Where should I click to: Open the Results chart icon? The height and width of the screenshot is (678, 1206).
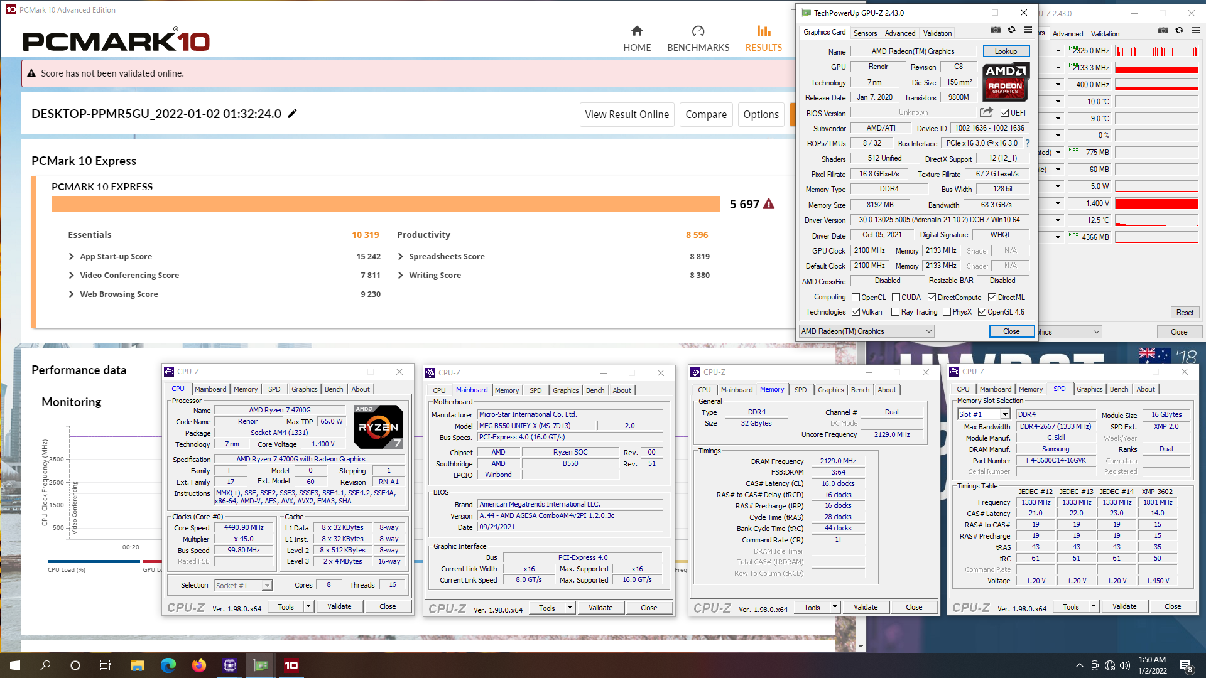(x=763, y=31)
